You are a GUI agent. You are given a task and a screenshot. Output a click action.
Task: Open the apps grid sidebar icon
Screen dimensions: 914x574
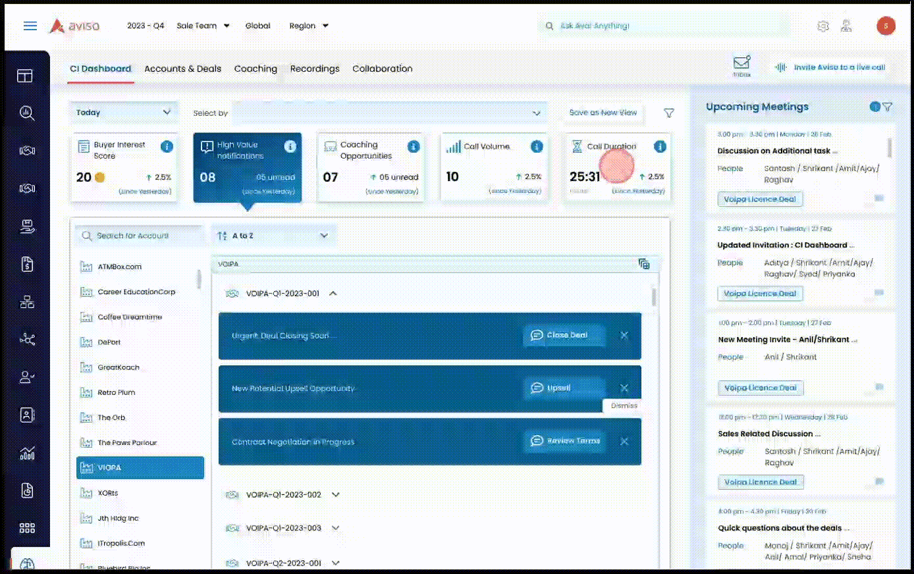(27, 528)
